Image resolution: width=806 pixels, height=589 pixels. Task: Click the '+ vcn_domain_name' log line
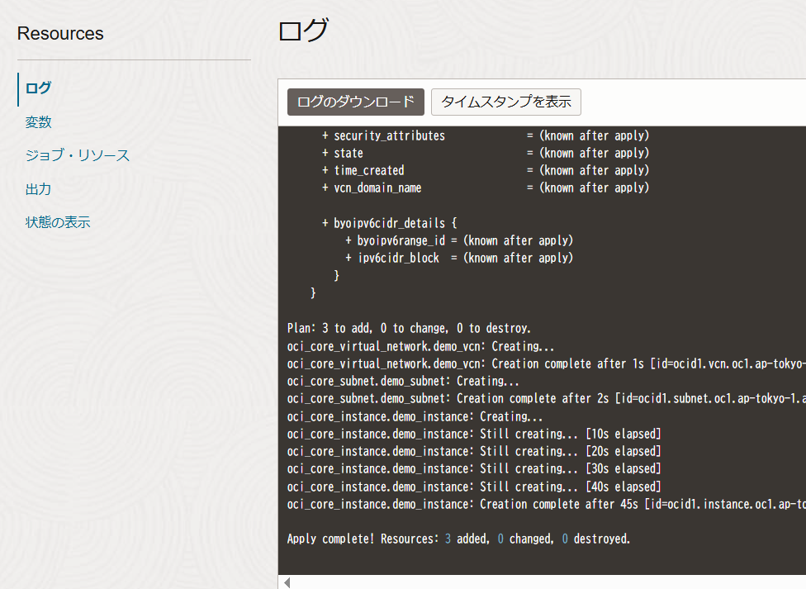point(486,188)
